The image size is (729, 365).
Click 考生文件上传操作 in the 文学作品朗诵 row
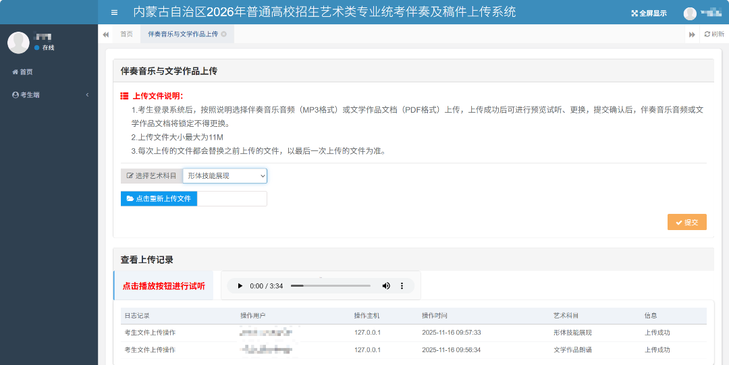pos(150,350)
